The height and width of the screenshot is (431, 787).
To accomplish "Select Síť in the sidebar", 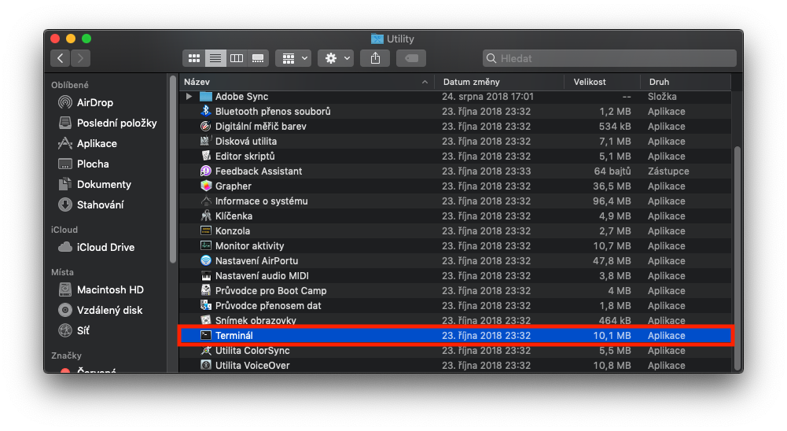I will coord(74,330).
